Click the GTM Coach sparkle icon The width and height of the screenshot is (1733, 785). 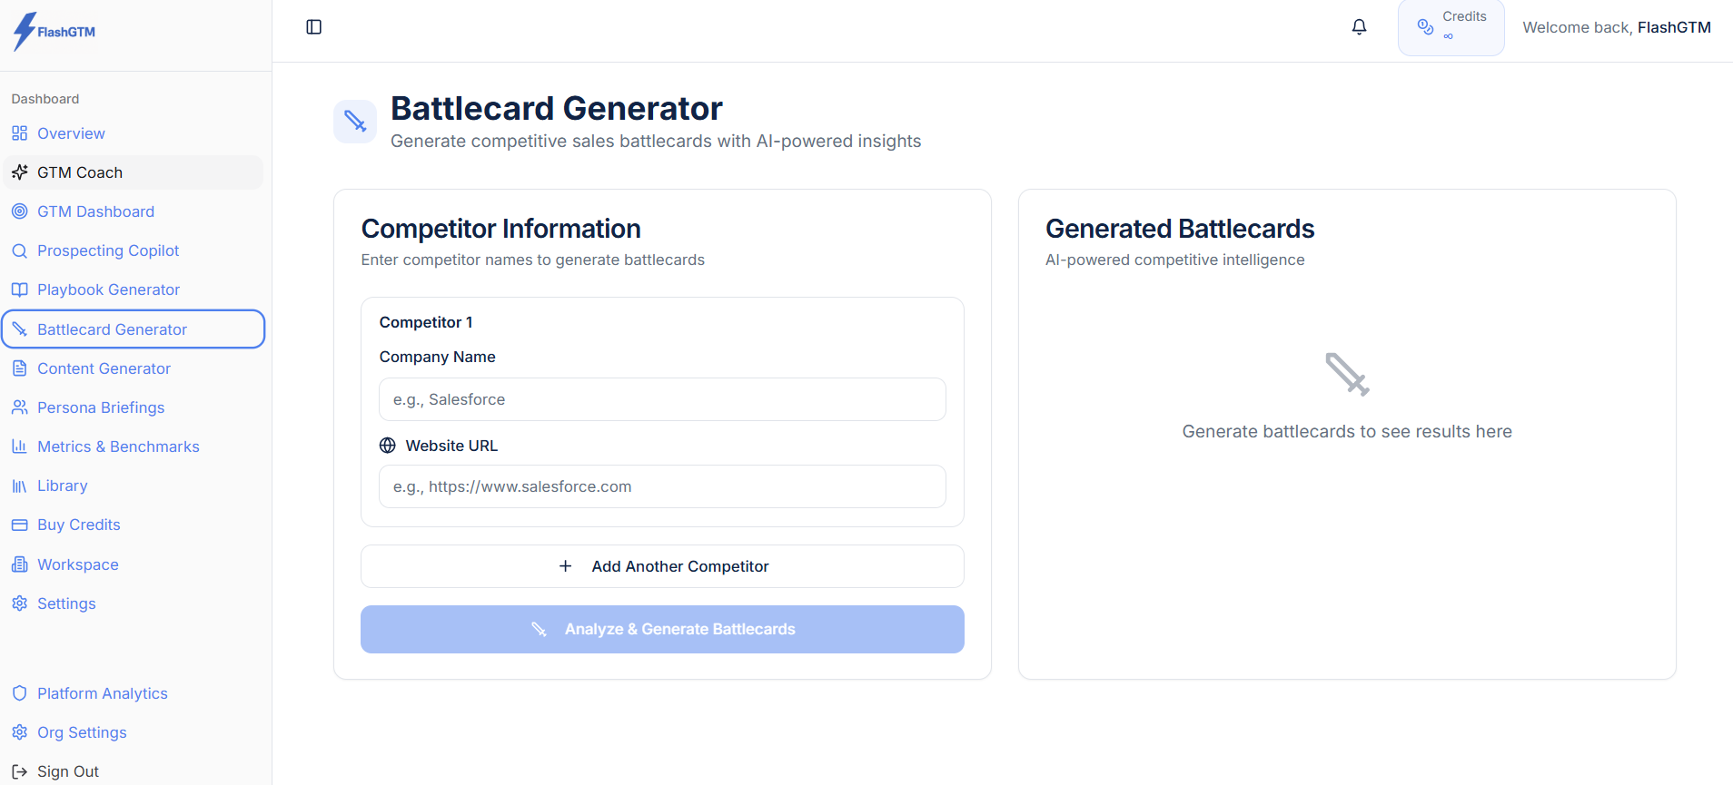[20, 172]
